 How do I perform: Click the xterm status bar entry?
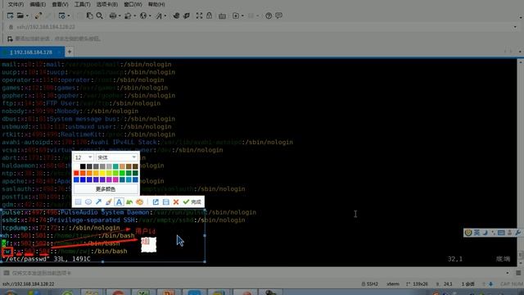[x=393, y=284]
